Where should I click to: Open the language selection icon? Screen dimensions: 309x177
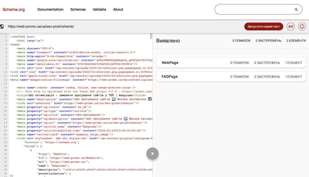click(291, 26)
